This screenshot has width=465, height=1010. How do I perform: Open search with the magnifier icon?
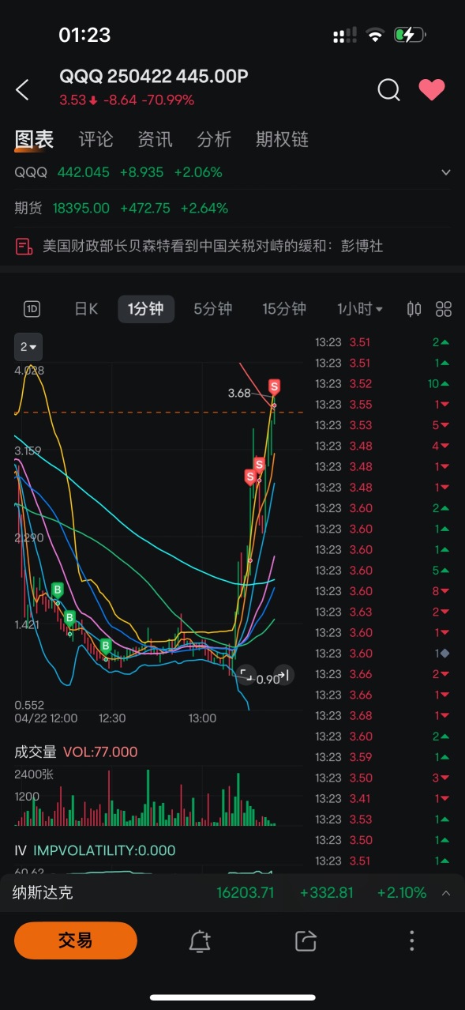(x=388, y=90)
